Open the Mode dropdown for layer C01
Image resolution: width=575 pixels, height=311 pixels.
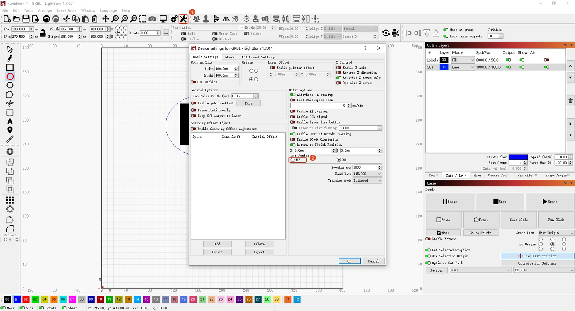tap(463, 67)
